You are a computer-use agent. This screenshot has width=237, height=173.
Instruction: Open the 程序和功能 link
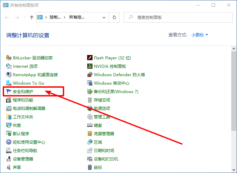[x=23, y=100]
